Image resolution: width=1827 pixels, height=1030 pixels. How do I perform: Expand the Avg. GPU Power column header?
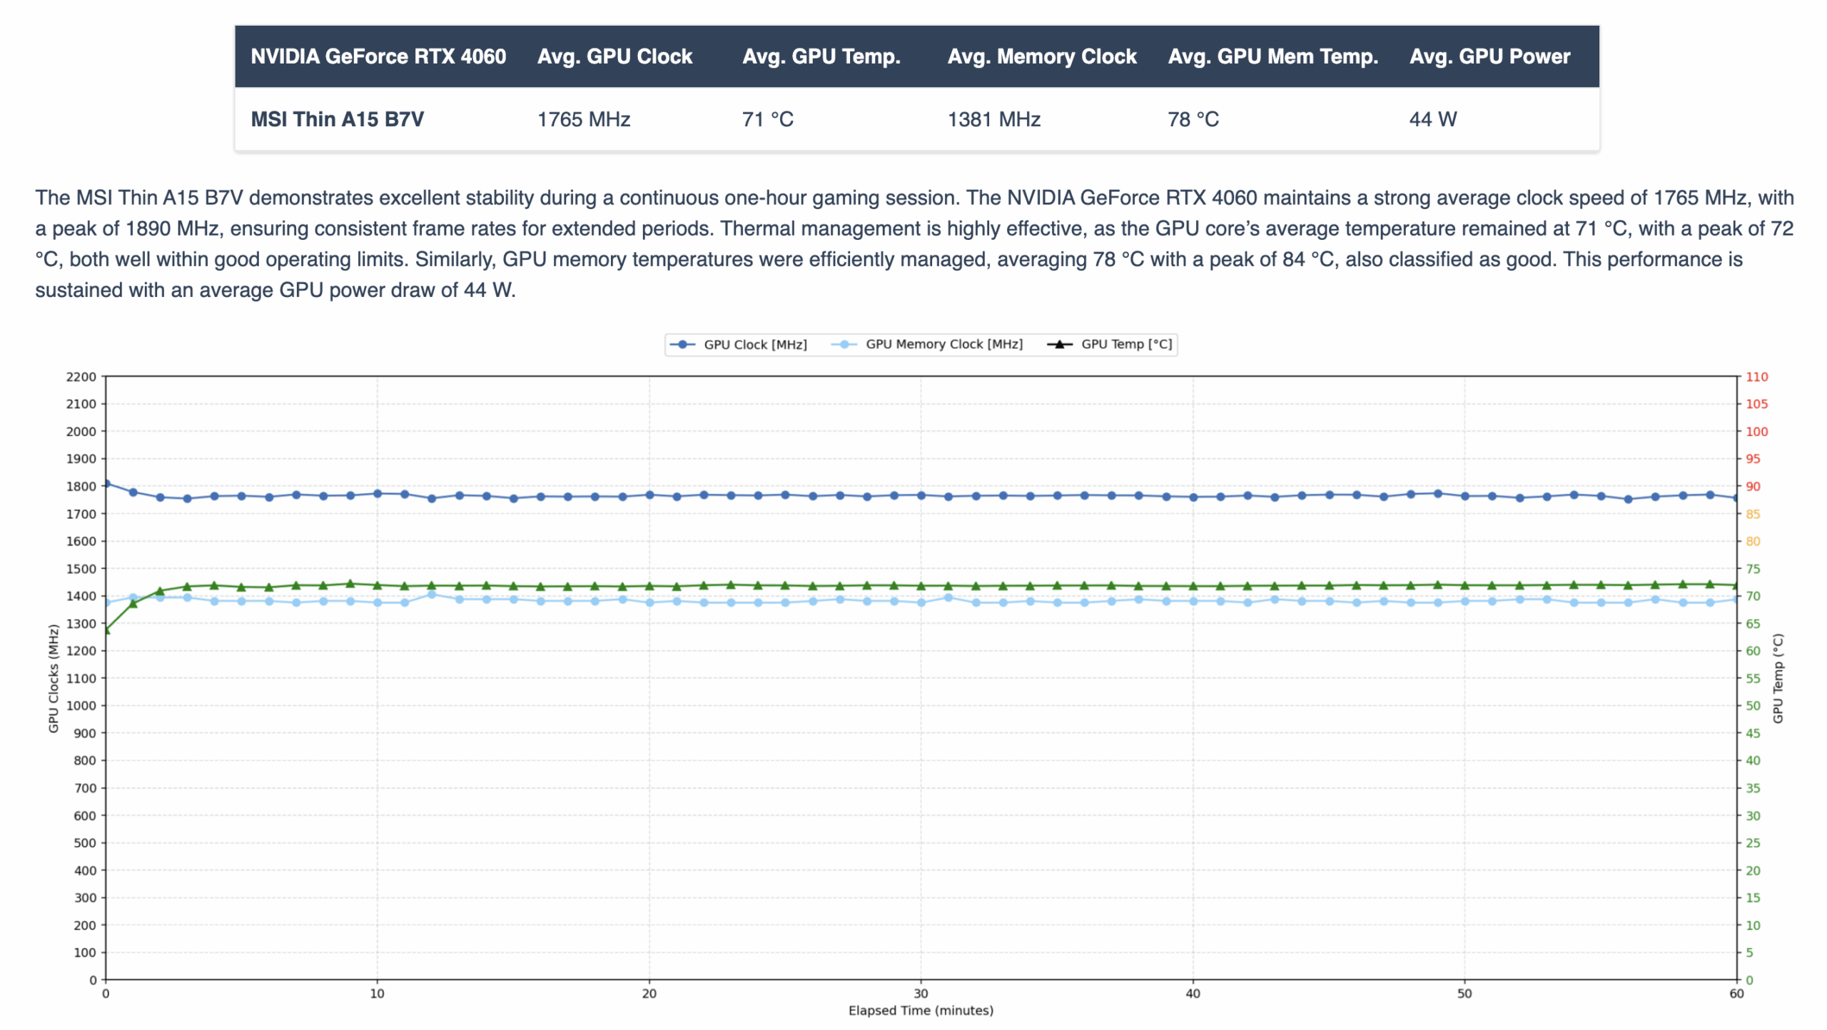click(x=1490, y=56)
